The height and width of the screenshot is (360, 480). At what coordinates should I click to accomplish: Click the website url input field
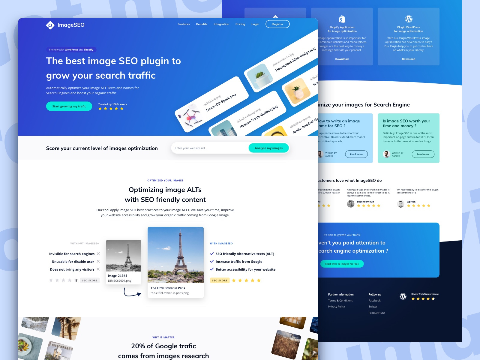click(210, 148)
